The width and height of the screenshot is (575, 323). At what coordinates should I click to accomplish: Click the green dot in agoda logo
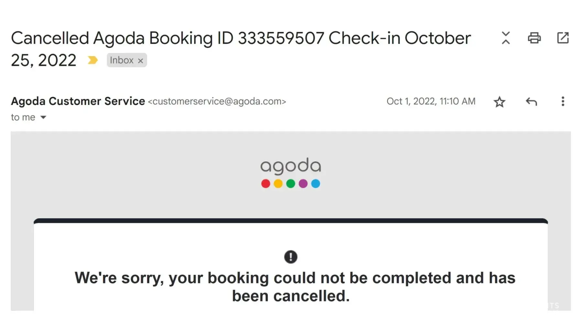pos(290,184)
